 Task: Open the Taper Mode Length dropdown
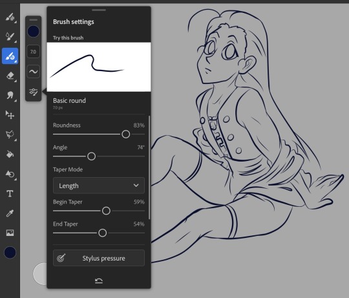(x=99, y=186)
